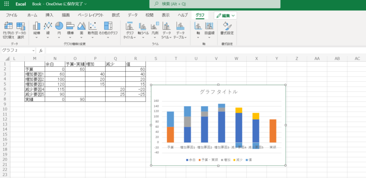Image resolution: width=366 pixels, height=178 pixels.
Task: Open Gridlines (目盛線) options
Action: coord(210,31)
